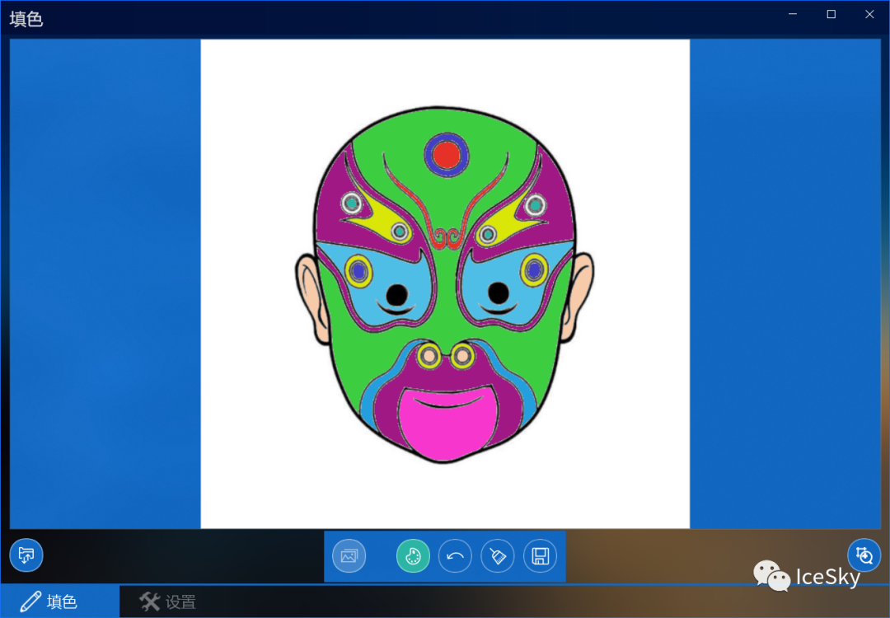The image size is (890, 618).
Task: Activate the zoom/resize tool icon
Action: tap(864, 555)
